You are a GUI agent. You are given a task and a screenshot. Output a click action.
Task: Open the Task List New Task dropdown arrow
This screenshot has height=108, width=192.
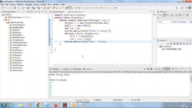point(161,15)
